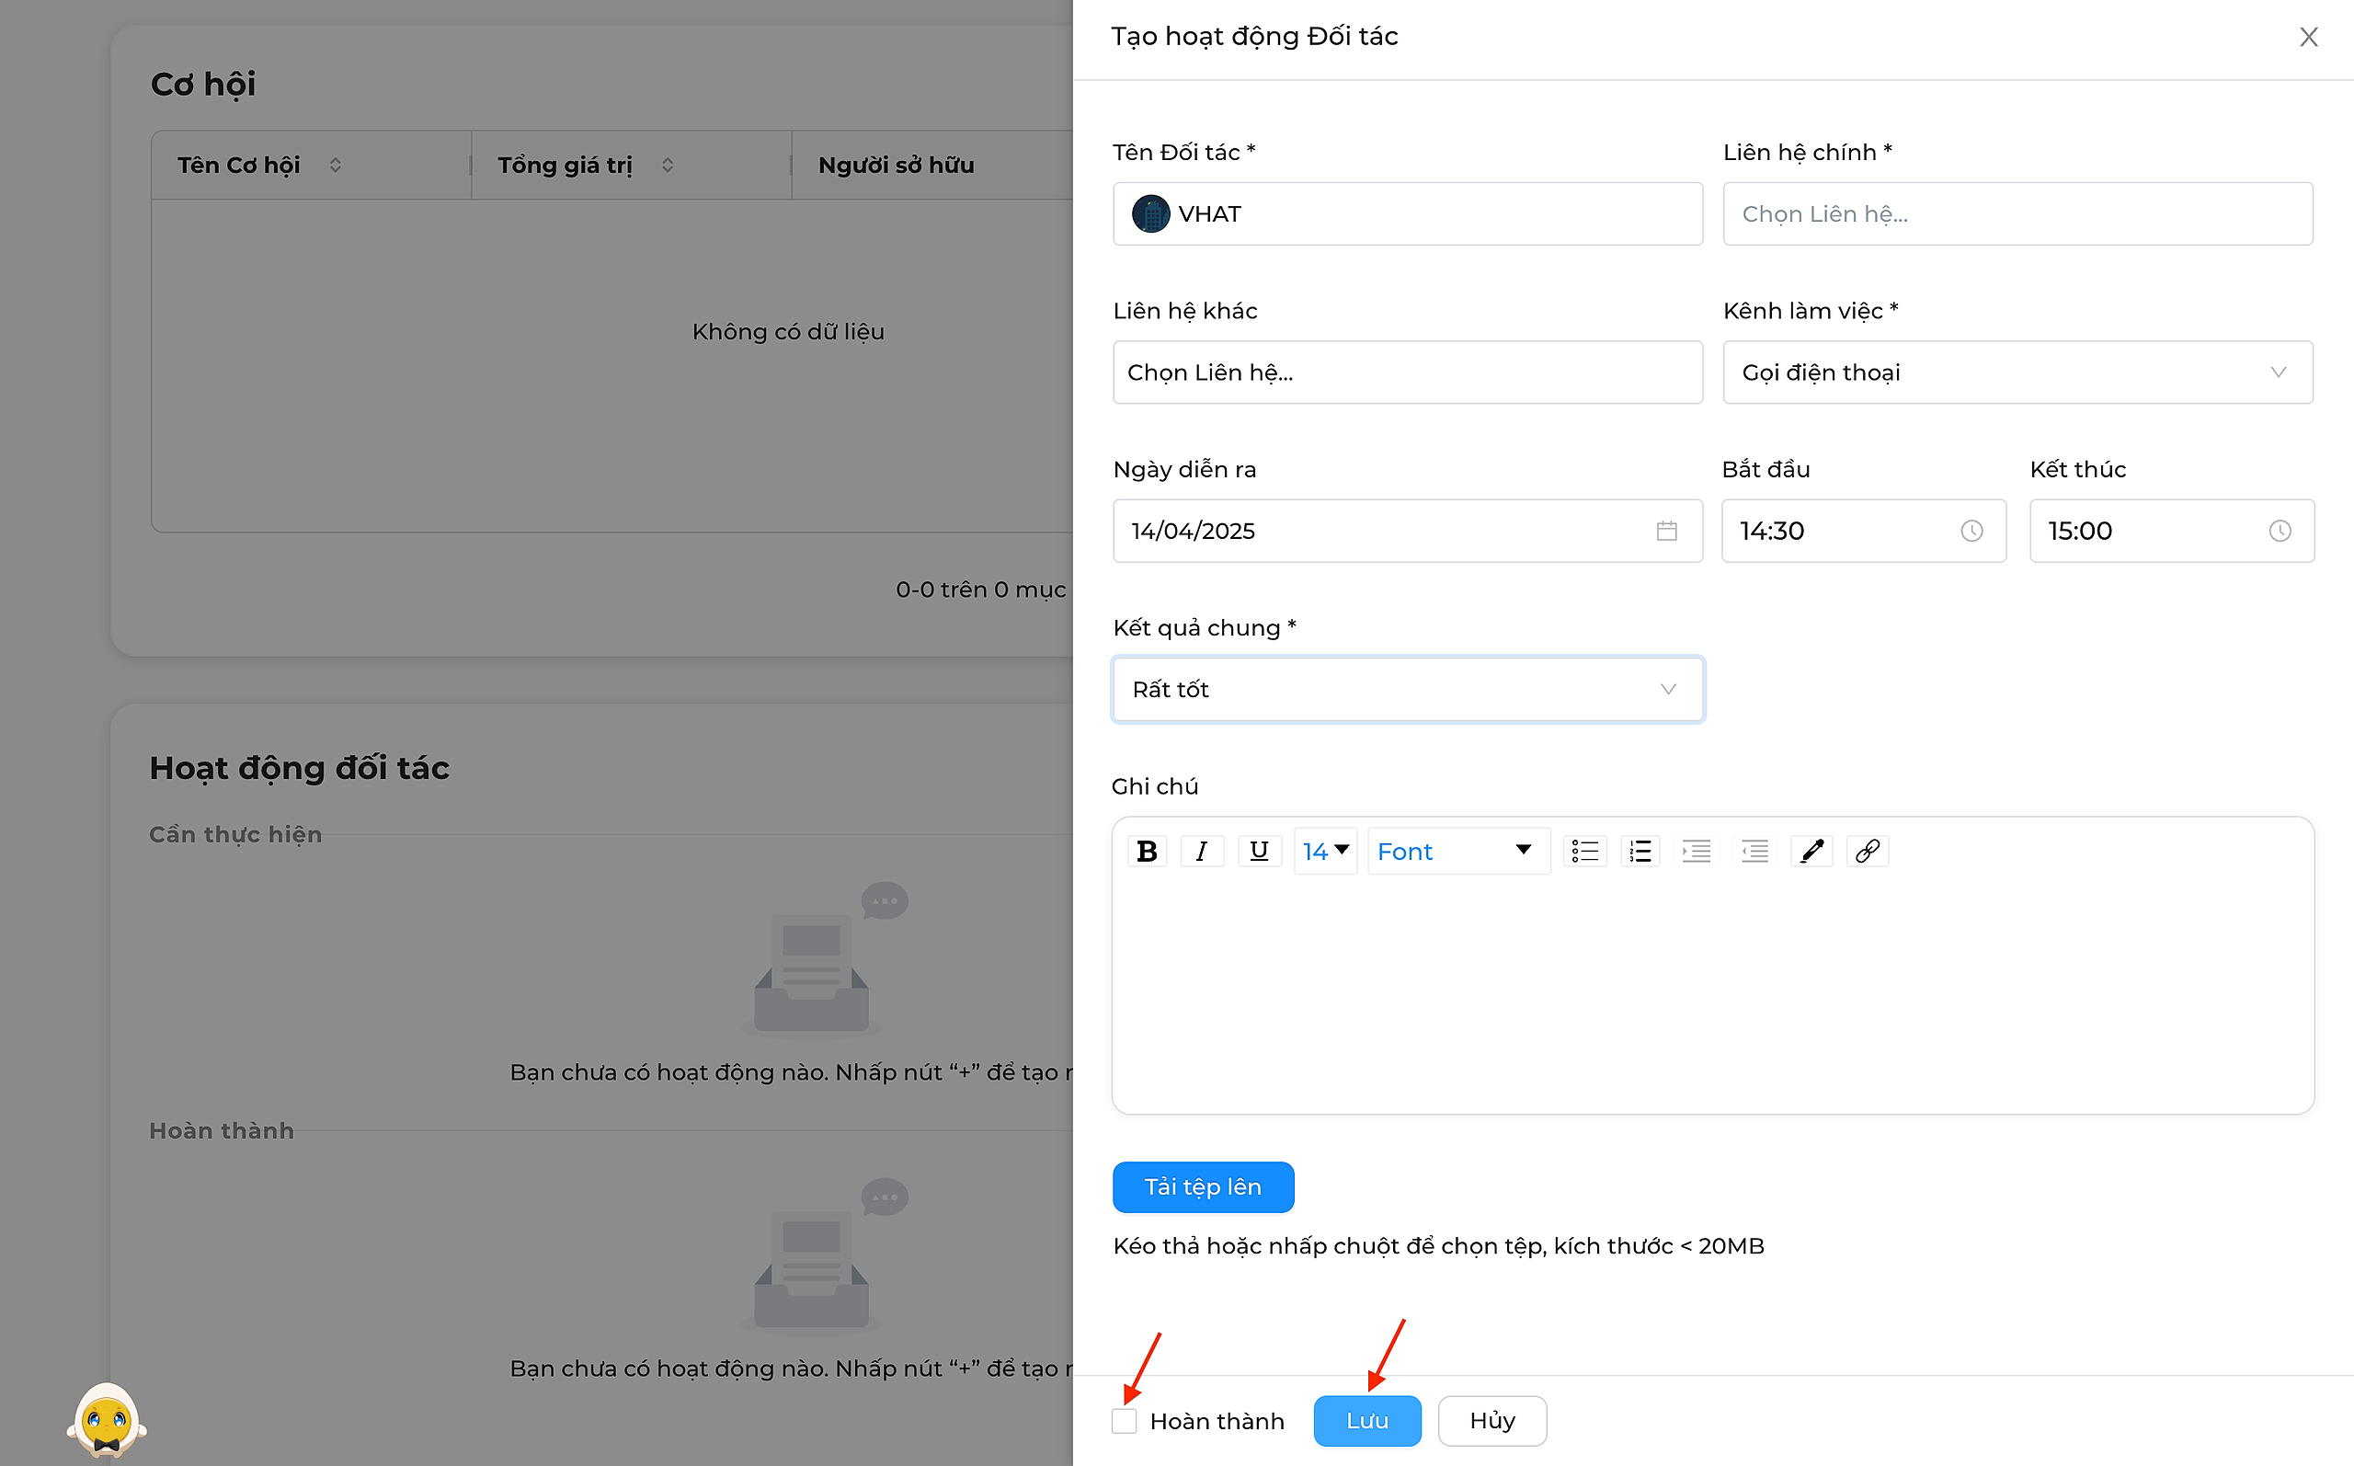Click upload hint text about 20MB limit
The width and height of the screenshot is (2354, 1466).
pyautogui.click(x=1438, y=1246)
